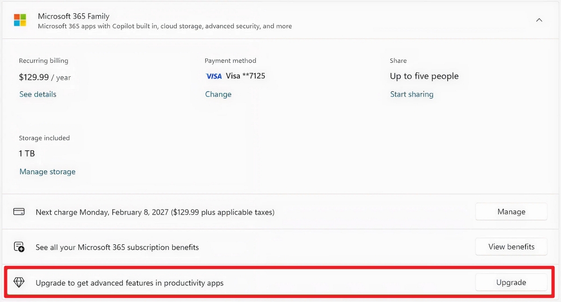The height and width of the screenshot is (302, 561).
Task: Start sharing the subscription
Action: tap(411, 94)
